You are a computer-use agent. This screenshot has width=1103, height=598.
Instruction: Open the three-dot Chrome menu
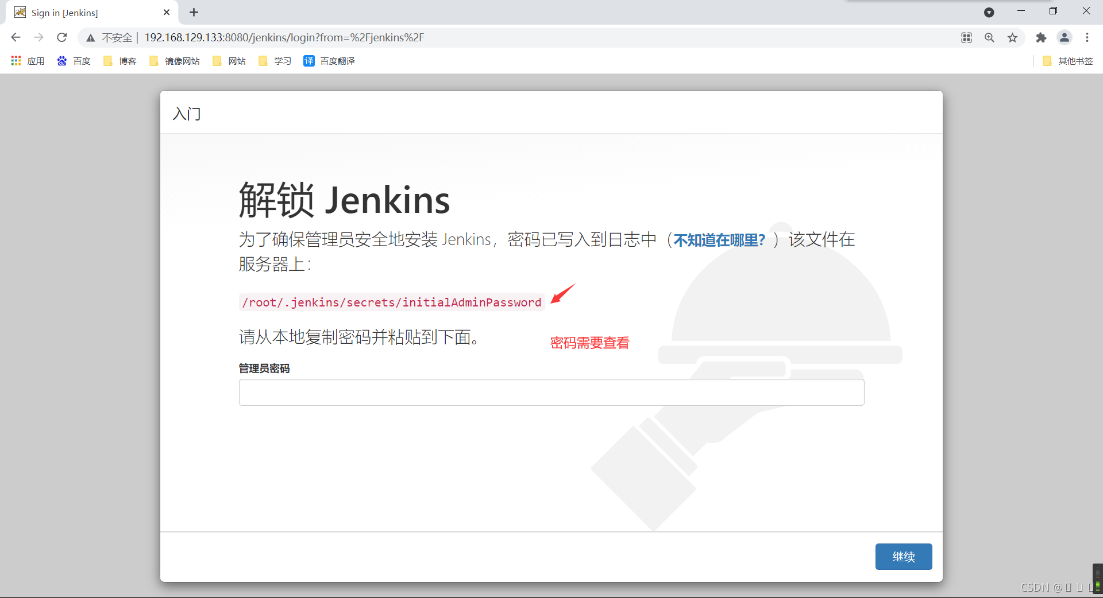[1087, 37]
